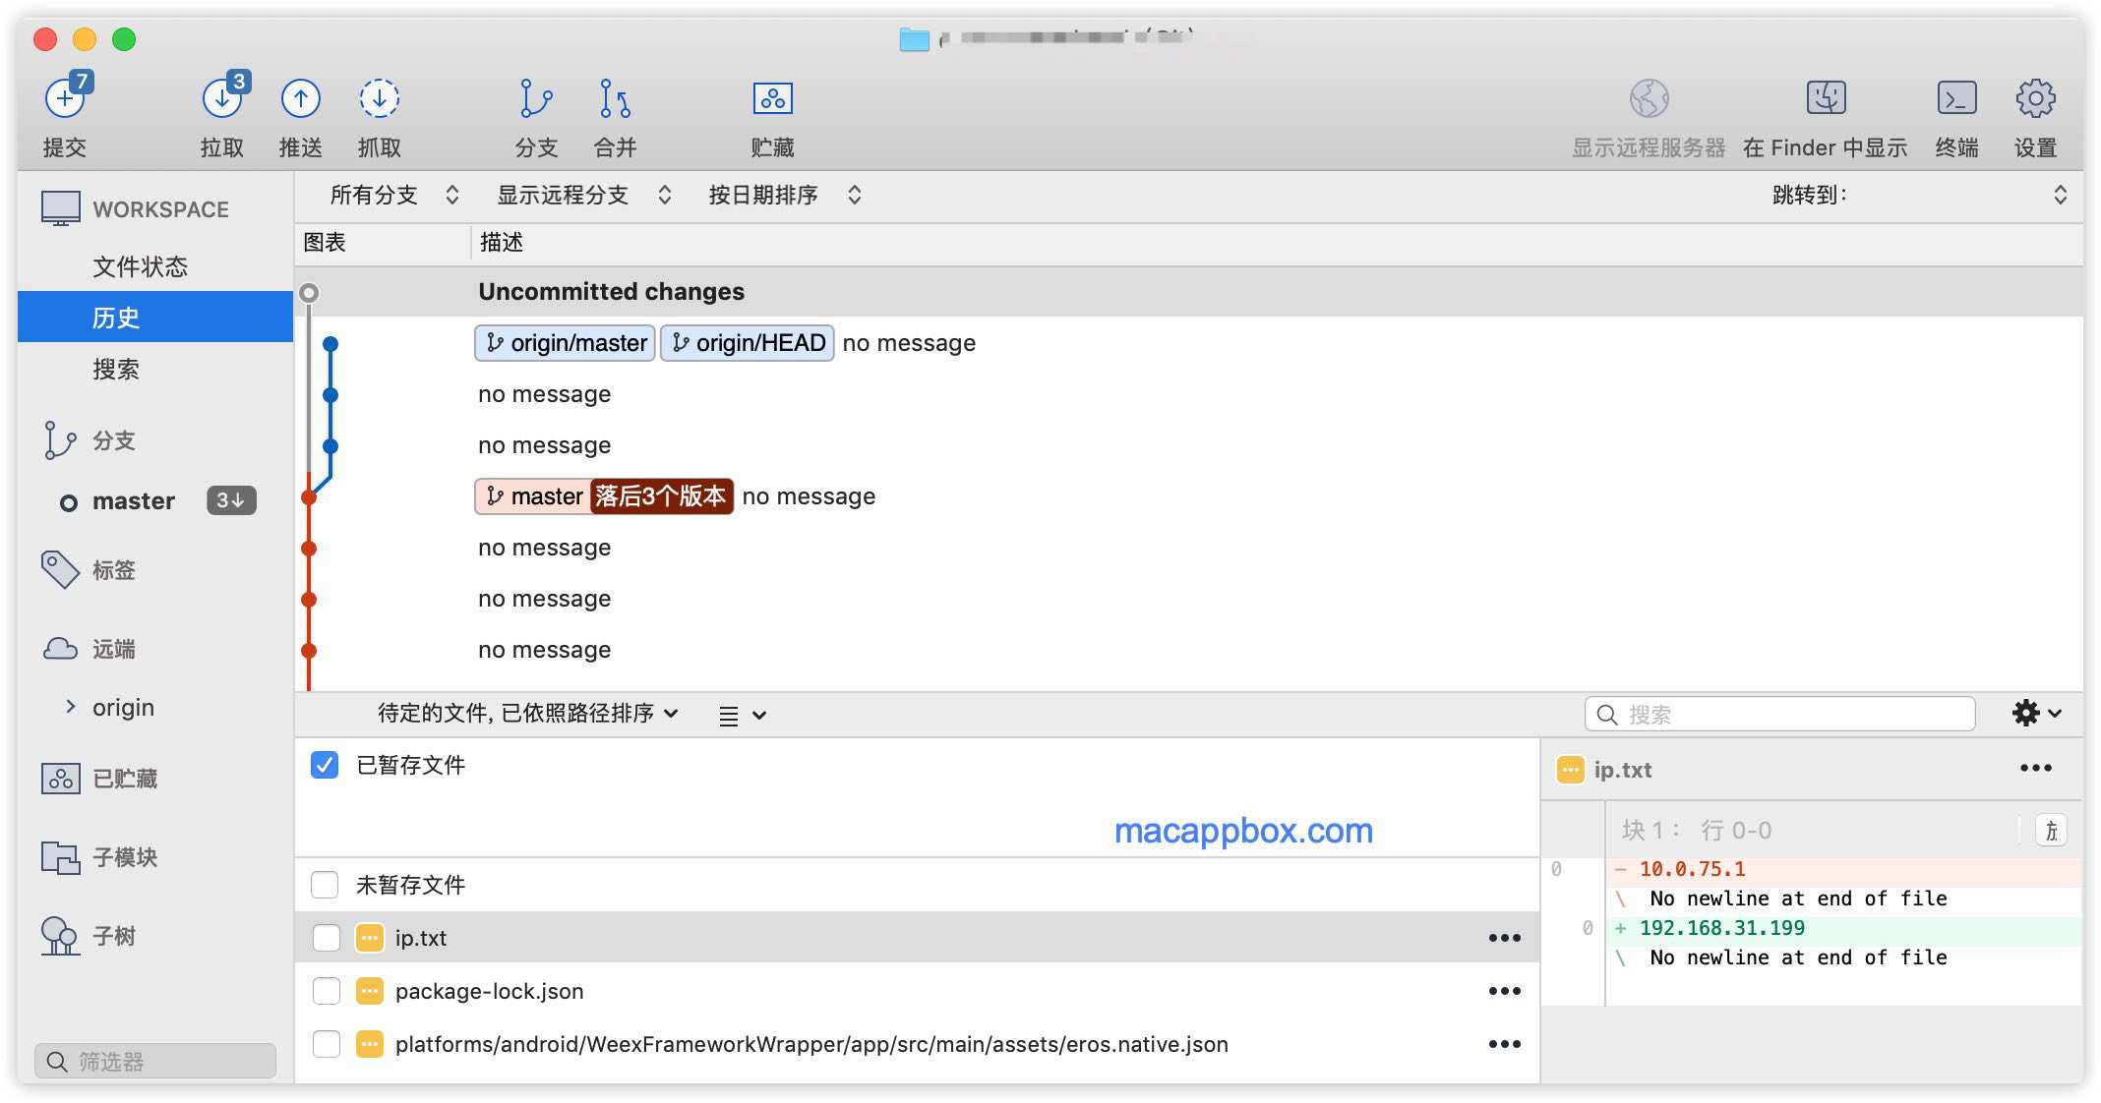Click the origin/HEAD branch label
Screen dimensions: 2101x1103
[748, 343]
